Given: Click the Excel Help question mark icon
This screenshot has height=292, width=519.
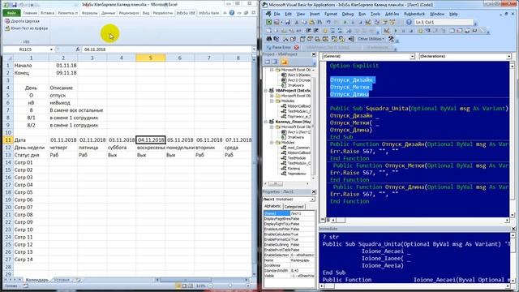Looking at the screenshot, I should pos(232,13).
